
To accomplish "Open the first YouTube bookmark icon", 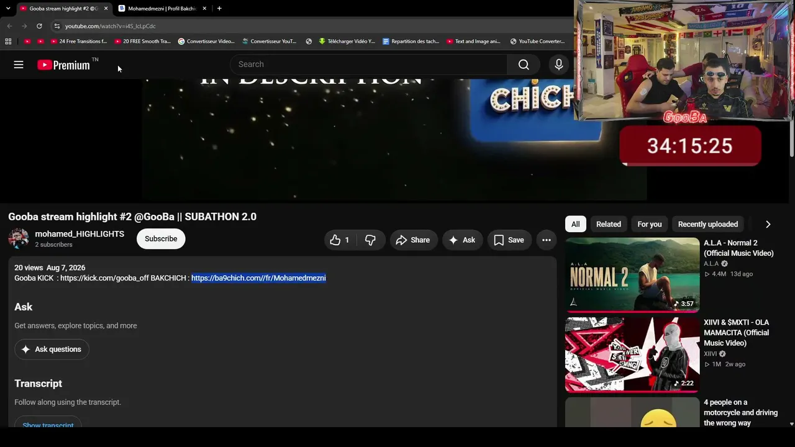I will coord(27,42).
